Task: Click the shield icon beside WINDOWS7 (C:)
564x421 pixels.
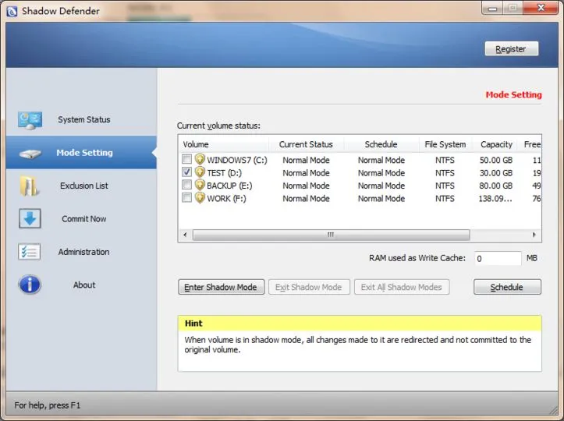Action: (200, 159)
